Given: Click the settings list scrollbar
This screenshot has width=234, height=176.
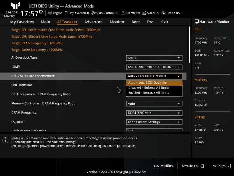Looking at the screenshot, I should pos(189,45).
